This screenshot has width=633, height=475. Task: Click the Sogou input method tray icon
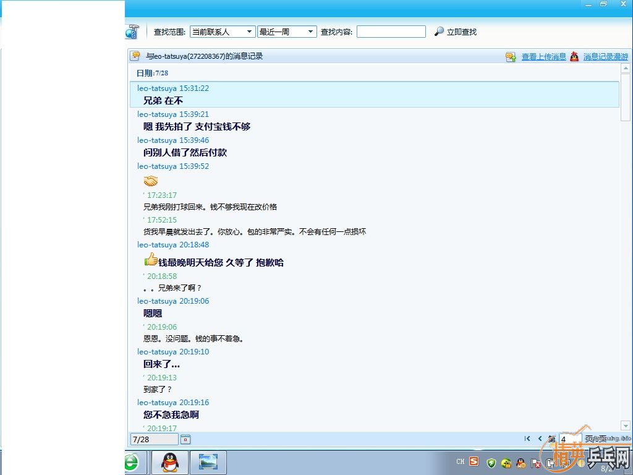click(x=474, y=461)
